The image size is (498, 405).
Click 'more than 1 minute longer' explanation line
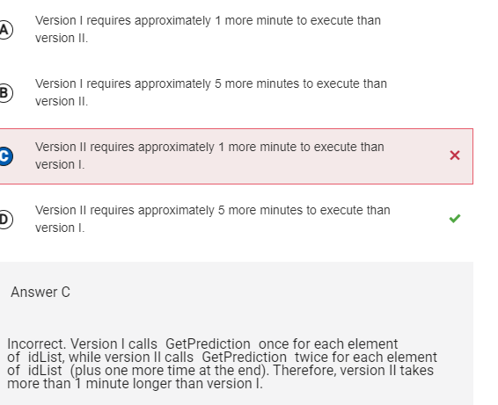[135, 384]
